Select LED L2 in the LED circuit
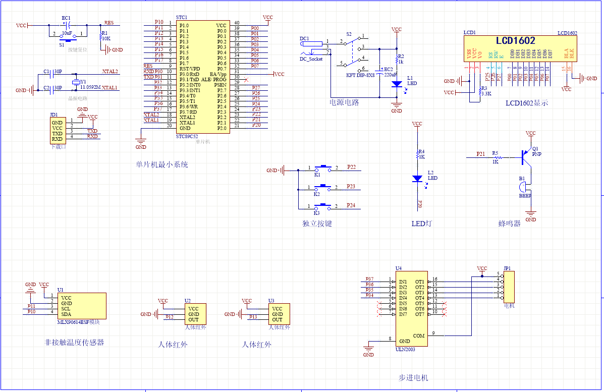This screenshot has width=604, height=392. (x=417, y=178)
